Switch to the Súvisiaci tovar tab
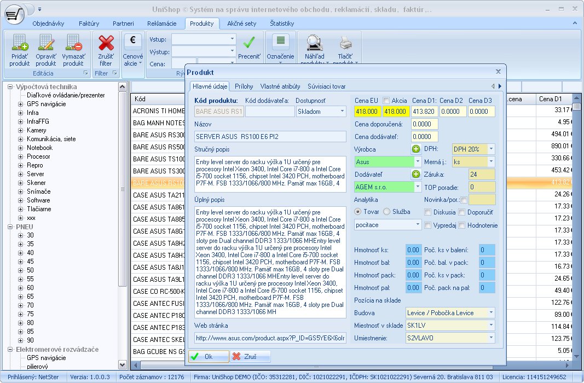 click(326, 86)
